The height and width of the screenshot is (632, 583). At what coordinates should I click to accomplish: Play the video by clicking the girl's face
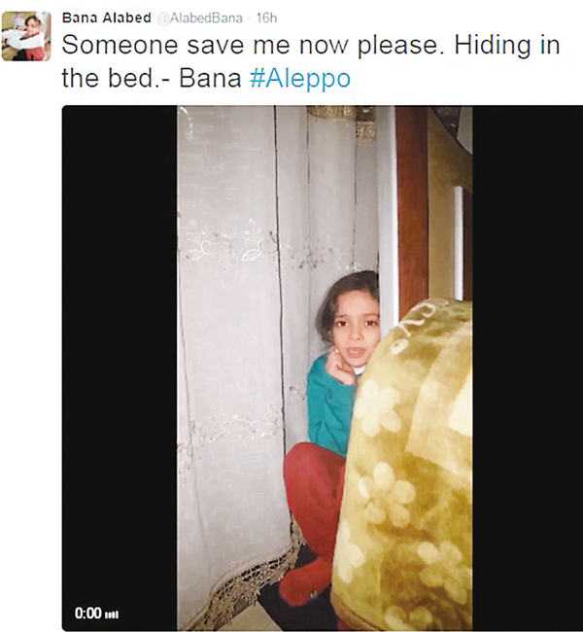[355, 330]
